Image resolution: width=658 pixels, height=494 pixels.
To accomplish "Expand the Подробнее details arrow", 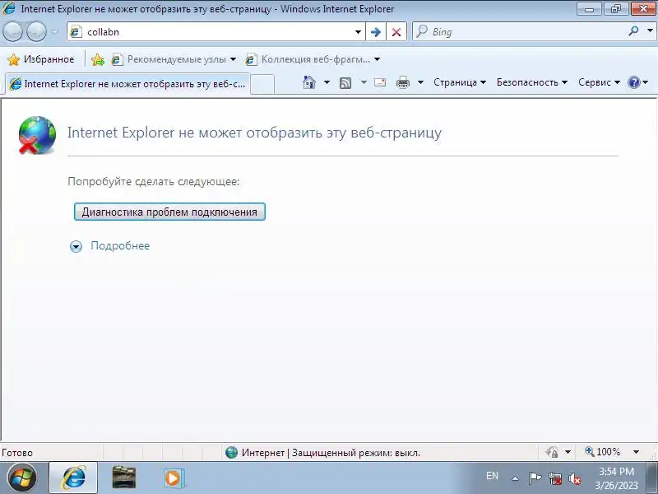I will pos(76,246).
